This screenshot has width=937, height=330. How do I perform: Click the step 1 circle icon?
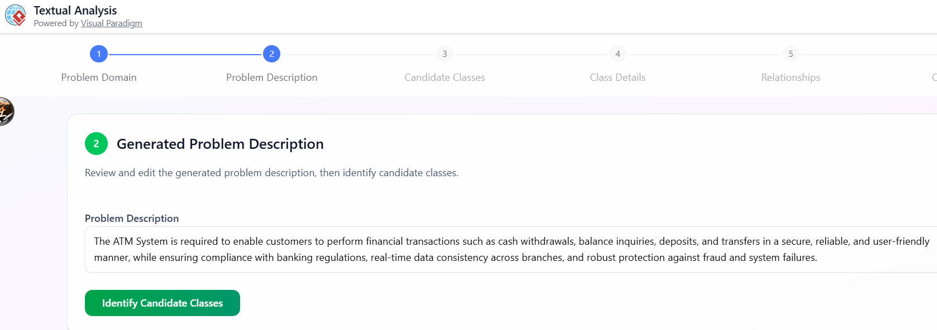pos(99,54)
